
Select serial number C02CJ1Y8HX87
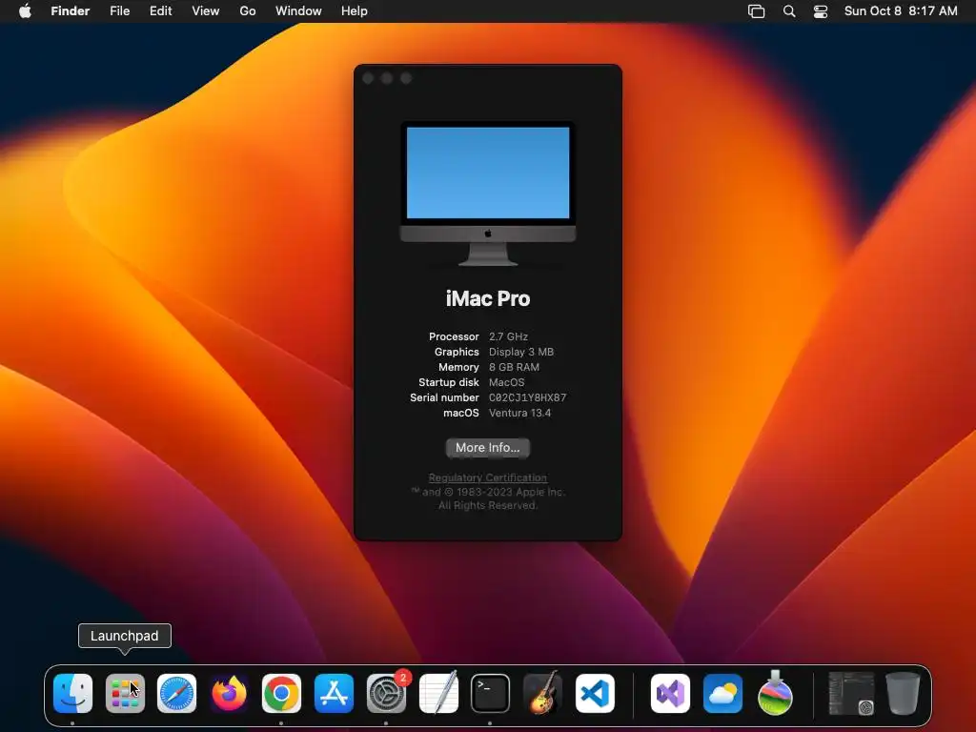point(528,397)
